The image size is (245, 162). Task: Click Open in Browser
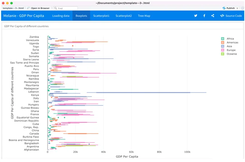[x=38, y=8]
